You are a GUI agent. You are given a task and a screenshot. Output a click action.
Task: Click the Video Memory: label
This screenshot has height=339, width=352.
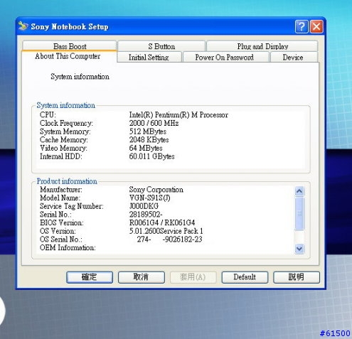point(63,148)
